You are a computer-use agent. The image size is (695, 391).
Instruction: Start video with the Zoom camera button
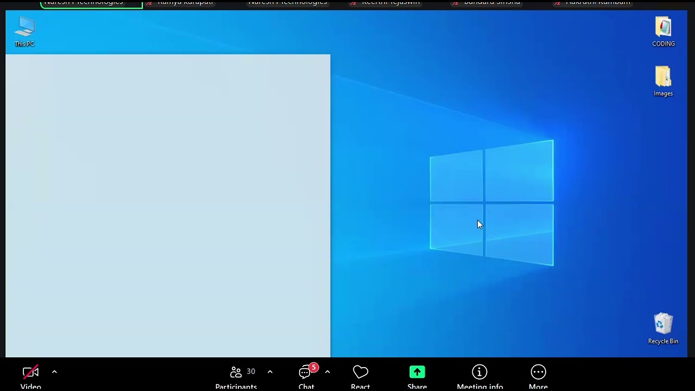[x=31, y=377]
